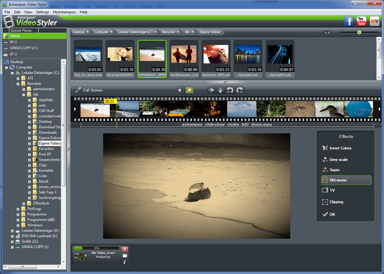Switch to Full Screen view
The image size is (384, 274).
pyautogui.click(x=89, y=90)
